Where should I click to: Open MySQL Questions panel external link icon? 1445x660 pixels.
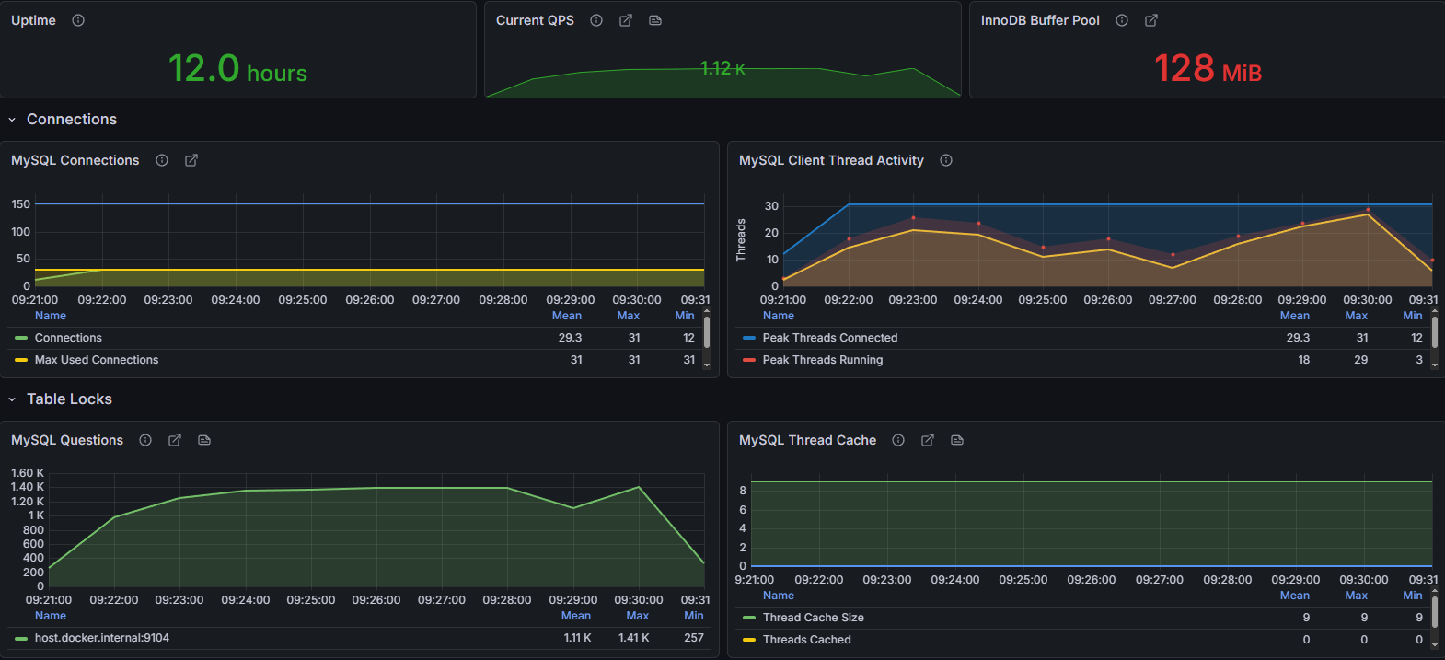pyautogui.click(x=175, y=440)
